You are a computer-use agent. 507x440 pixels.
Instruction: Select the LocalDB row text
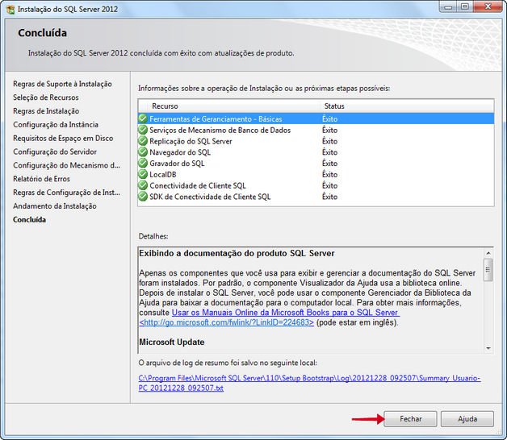[x=162, y=175]
